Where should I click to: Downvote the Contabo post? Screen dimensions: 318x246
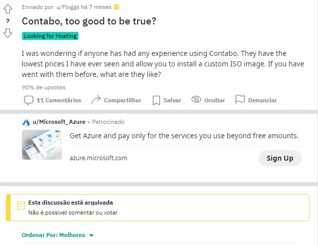(x=7, y=33)
